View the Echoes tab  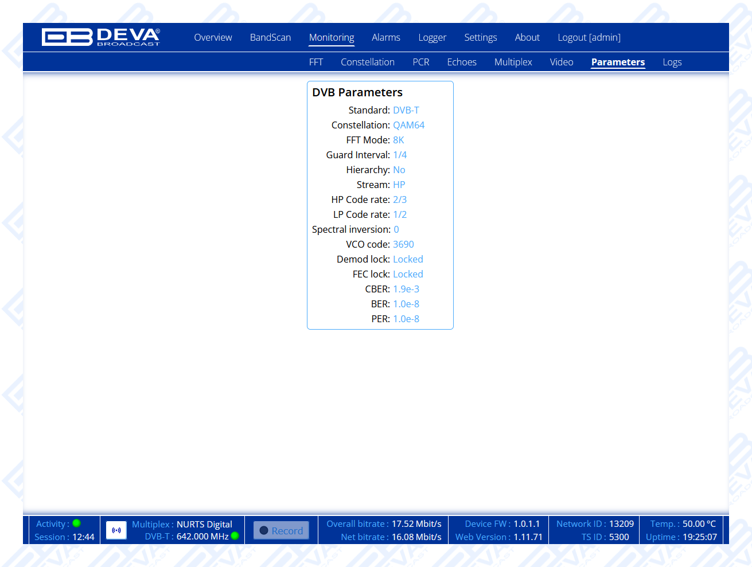click(x=462, y=62)
